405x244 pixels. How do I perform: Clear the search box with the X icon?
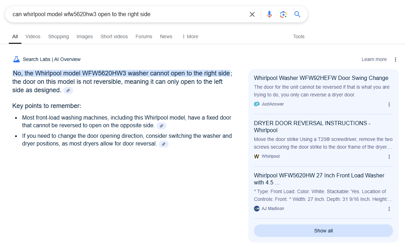click(x=252, y=14)
